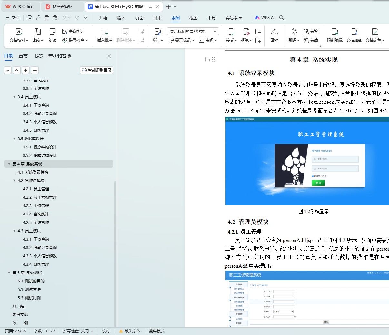The width and height of the screenshot is (389, 335).
Task: Click 兼容模式 in status bar
Action: (x=157, y=331)
